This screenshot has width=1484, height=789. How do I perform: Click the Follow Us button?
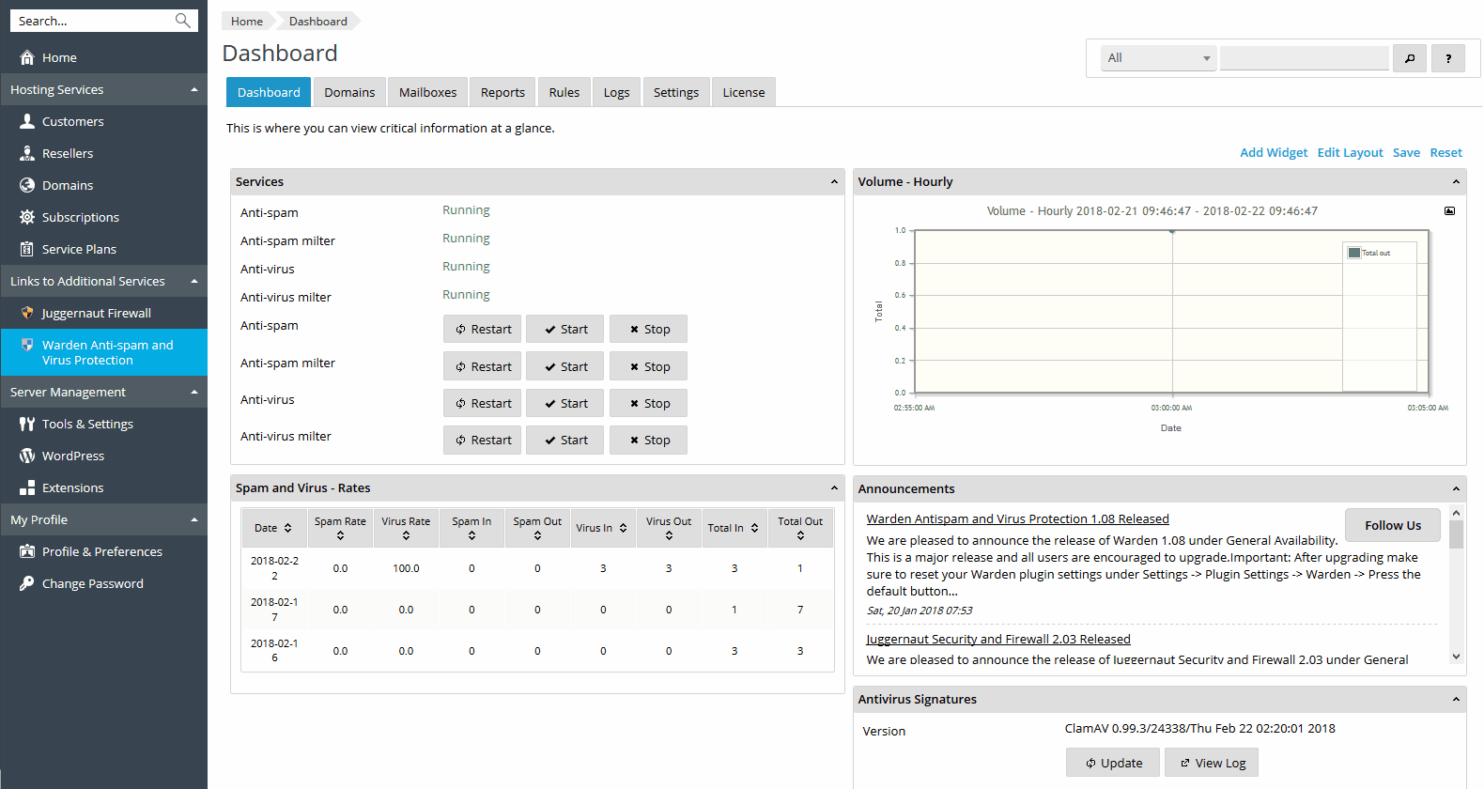1393,525
